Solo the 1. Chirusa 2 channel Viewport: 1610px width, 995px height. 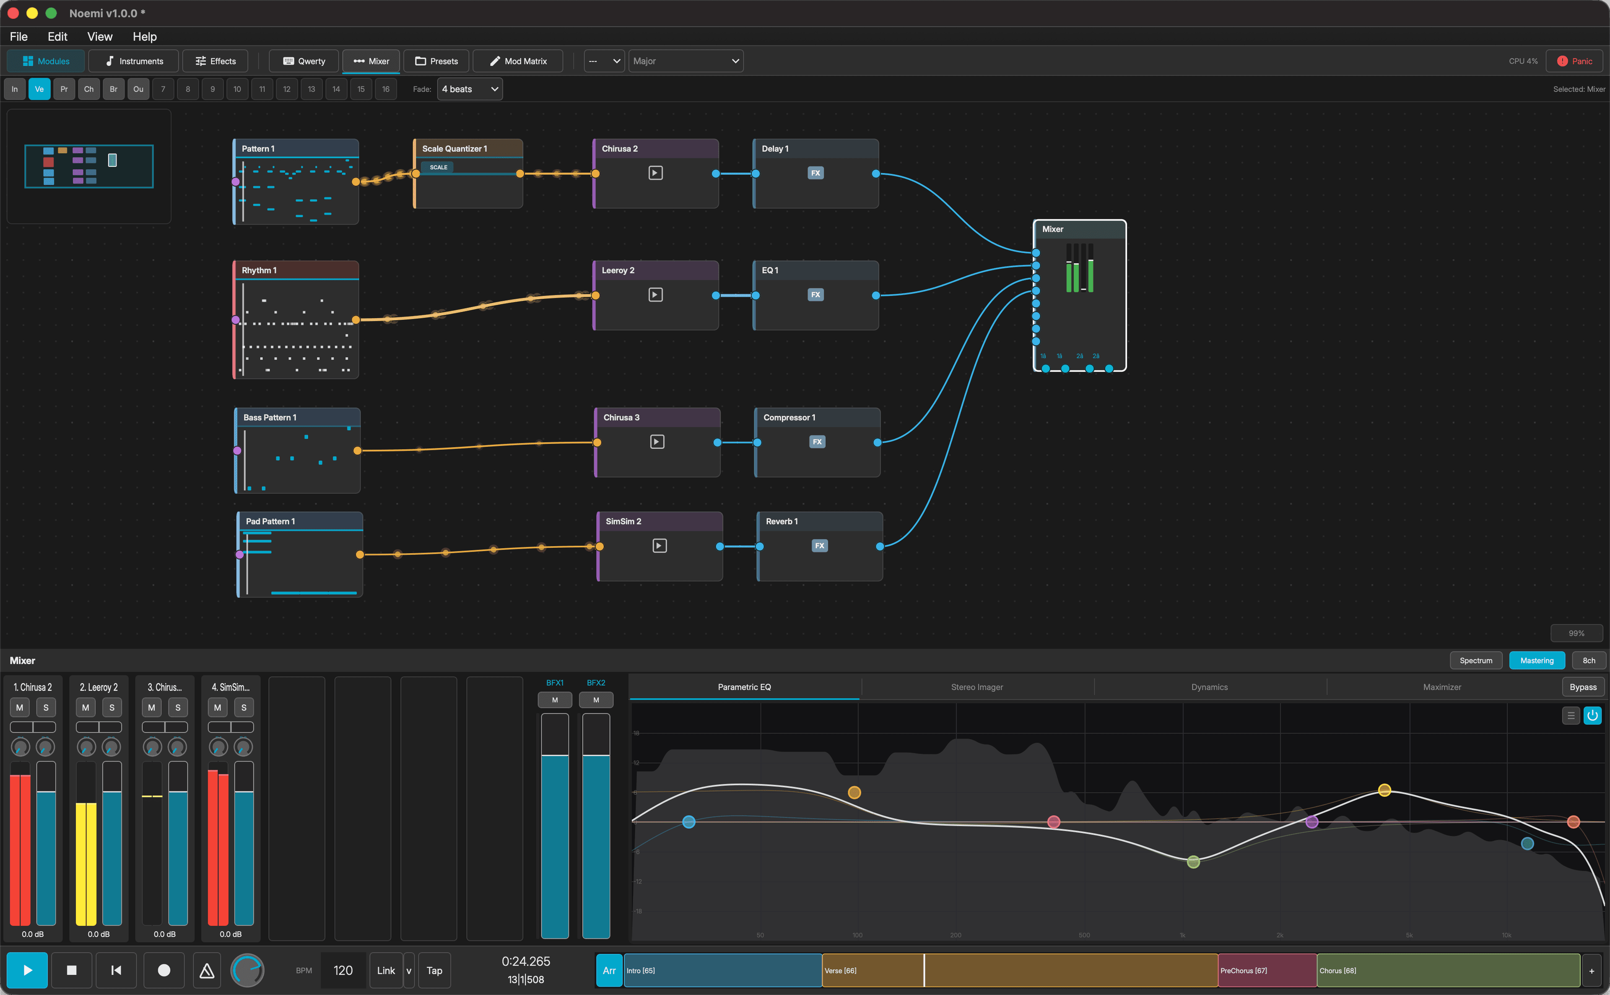coord(46,707)
